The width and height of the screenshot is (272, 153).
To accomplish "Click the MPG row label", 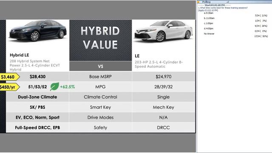I will click(100, 87).
